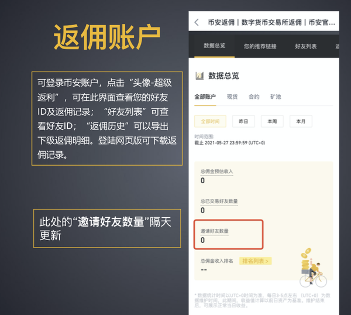The image size is (351, 315).
Task: Choose the 本周 time filter
Action: (272, 121)
